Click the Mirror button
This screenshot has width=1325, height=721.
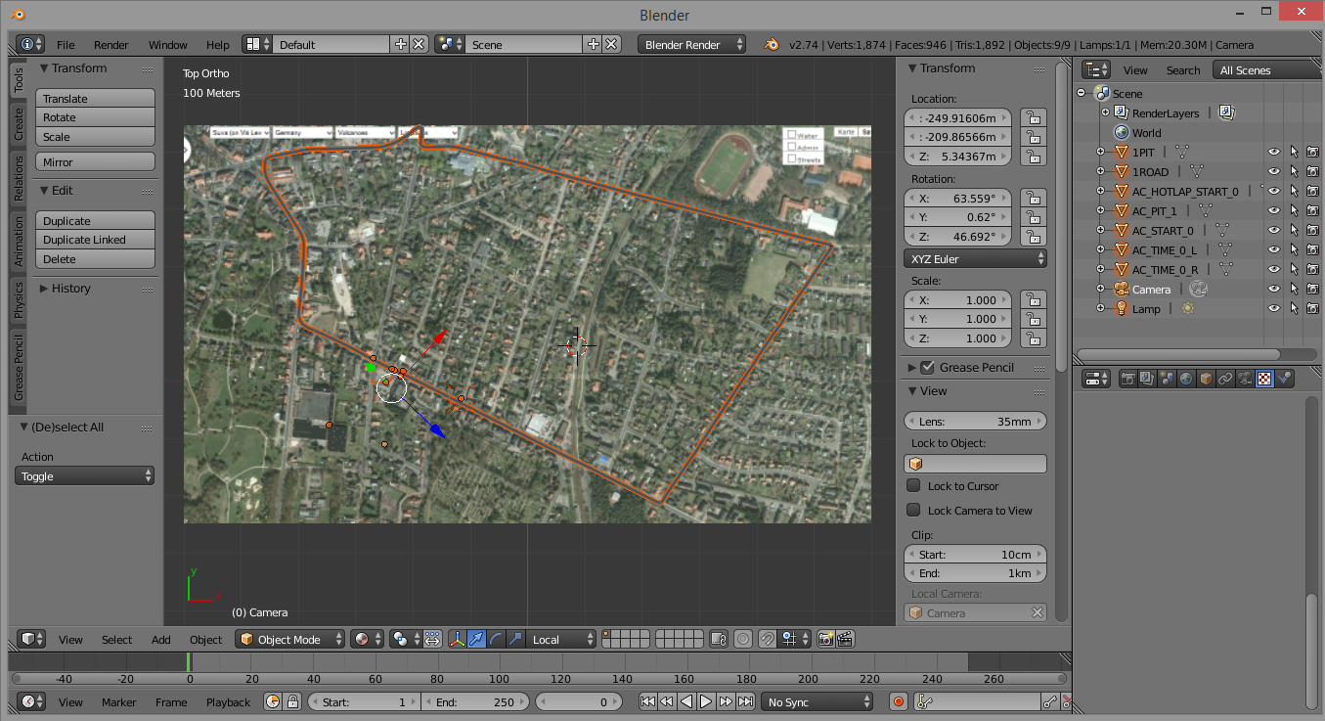coord(95,161)
